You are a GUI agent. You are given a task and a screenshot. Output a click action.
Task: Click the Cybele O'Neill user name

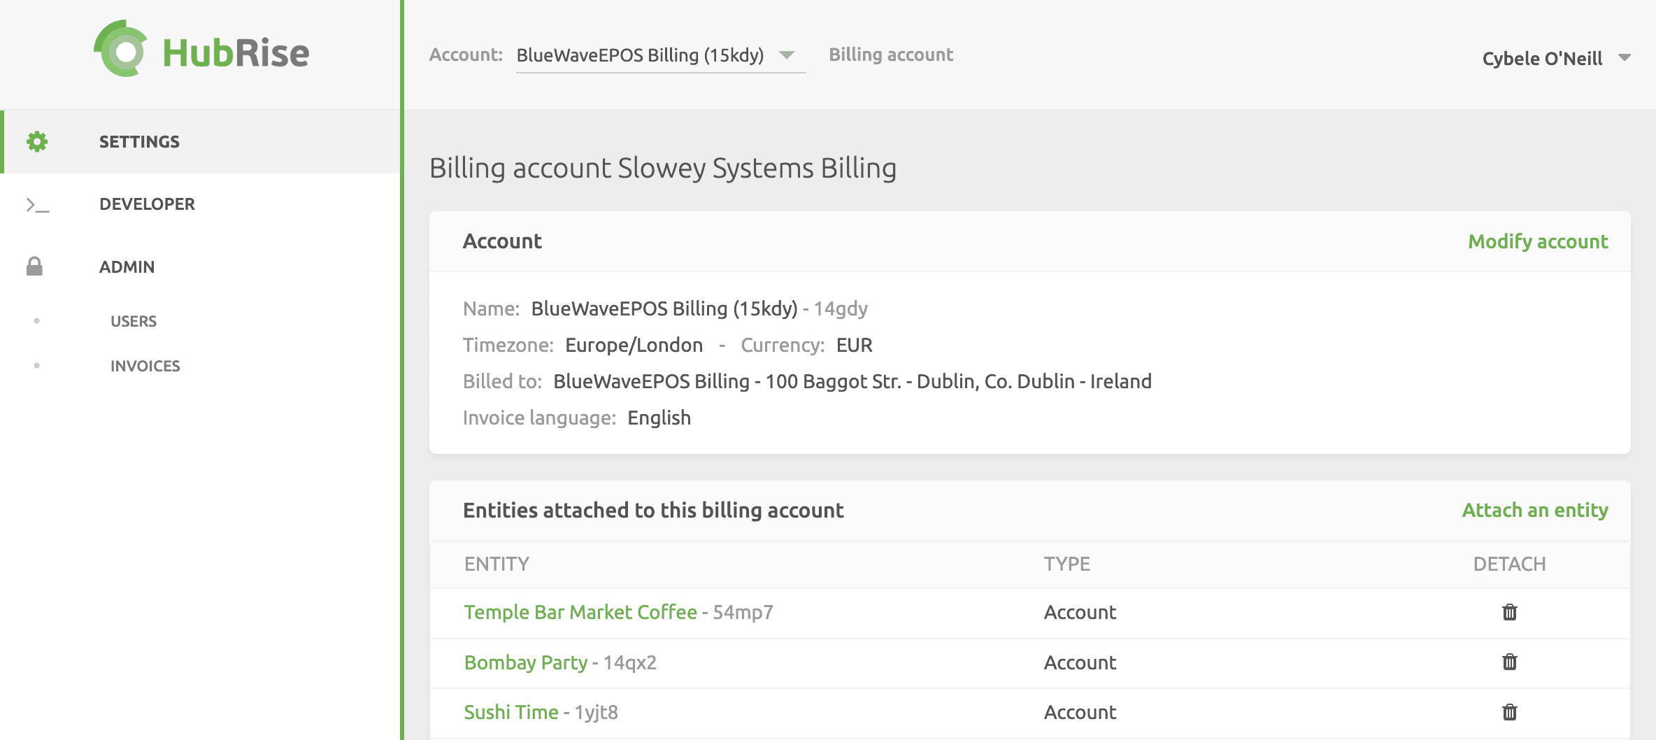pyautogui.click(x=1542, y=59)
